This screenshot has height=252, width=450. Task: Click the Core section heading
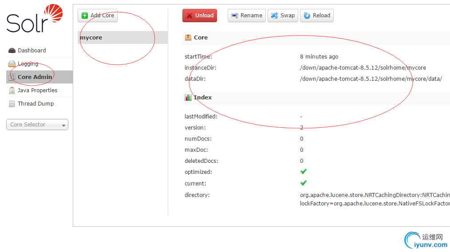[x=201, y=38]
